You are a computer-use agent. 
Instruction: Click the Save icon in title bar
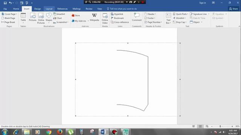5,3
